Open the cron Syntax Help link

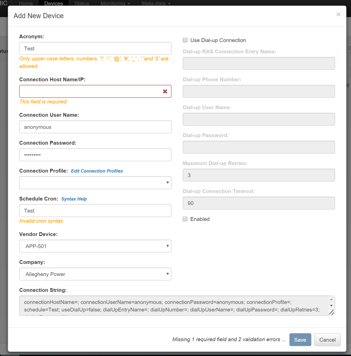(x=74, y=199)
